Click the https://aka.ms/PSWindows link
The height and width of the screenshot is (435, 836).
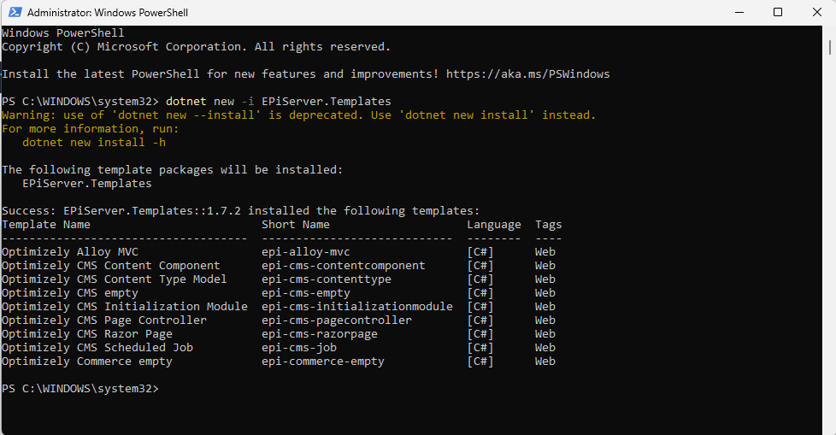click(527, 74)
